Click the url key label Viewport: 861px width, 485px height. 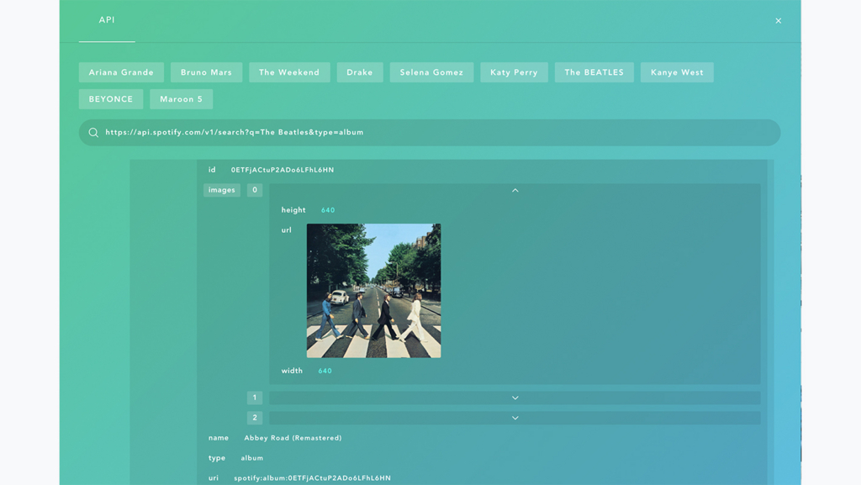click(287, 230)
